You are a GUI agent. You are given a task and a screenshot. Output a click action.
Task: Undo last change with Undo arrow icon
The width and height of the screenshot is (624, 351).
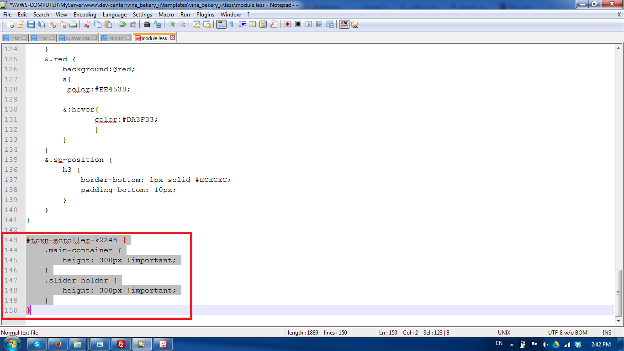coord(122,25)
